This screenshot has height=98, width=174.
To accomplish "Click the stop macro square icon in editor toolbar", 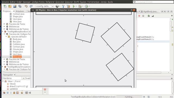I will (143, 16).
